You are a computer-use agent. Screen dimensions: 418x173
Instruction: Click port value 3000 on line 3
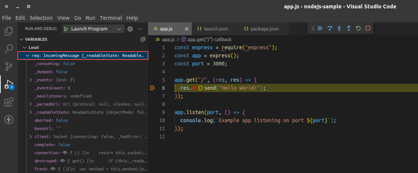pos(219,64)
